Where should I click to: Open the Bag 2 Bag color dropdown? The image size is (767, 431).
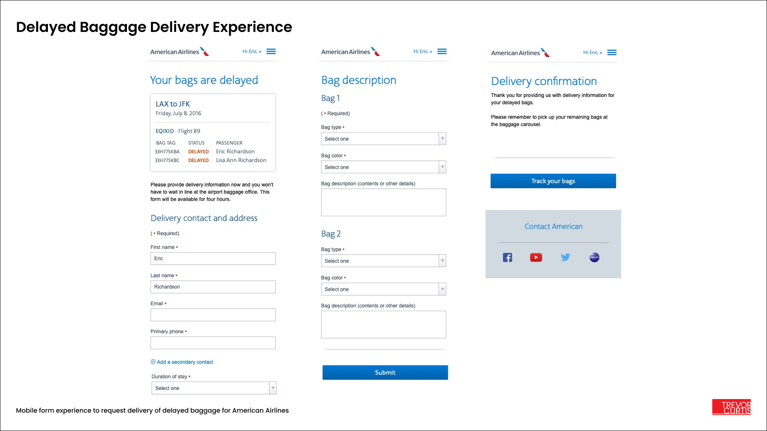pos(383,289)
